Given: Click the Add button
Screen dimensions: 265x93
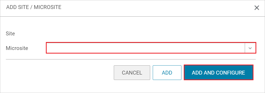Looking at the screenshot, I should click(167, 73).
